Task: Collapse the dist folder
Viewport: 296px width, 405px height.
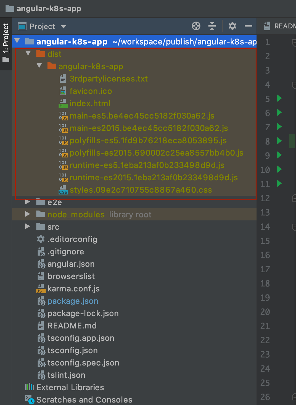Action: (x=28, y=53)
